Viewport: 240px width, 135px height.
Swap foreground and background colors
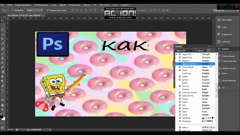point(4,114)
